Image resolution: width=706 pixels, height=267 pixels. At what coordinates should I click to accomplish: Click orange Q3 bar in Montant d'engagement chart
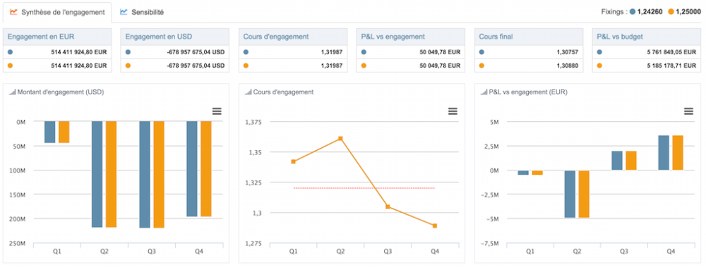pyautogui.click(x=159, y=175)
